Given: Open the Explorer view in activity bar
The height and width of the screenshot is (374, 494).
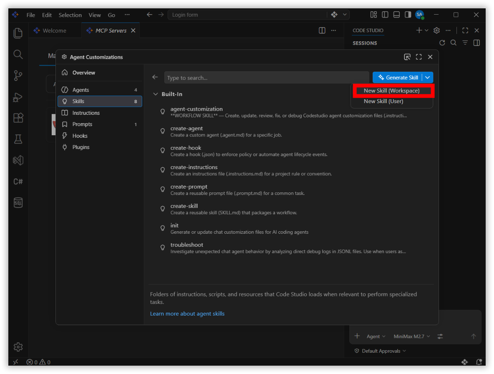Looking at the screenshot, I should [x=18, y=33].
